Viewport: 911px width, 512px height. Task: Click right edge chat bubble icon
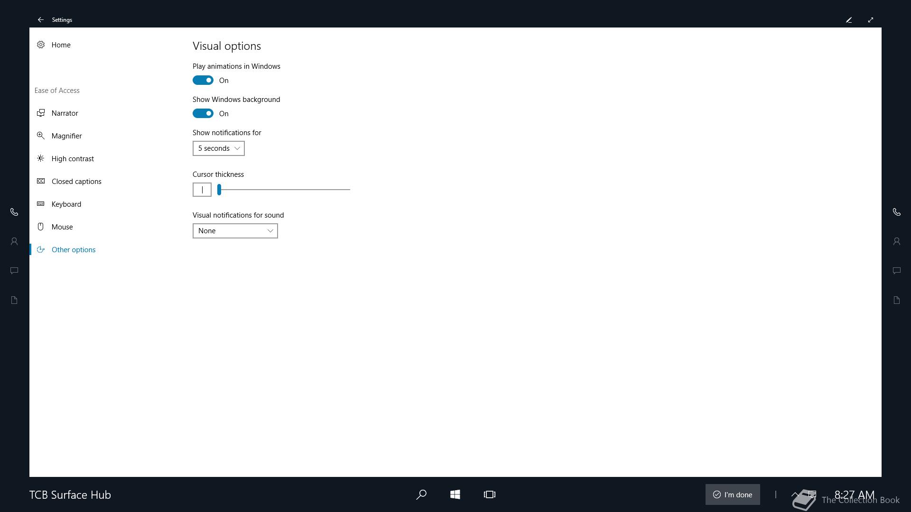(897, 271)
